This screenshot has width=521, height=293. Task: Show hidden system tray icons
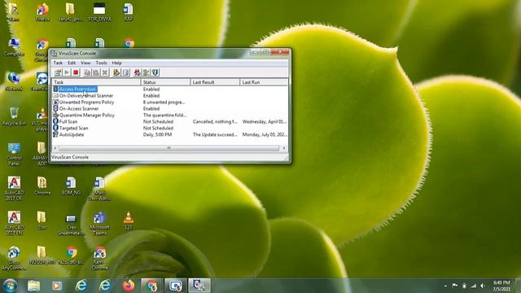pos(445,286)
